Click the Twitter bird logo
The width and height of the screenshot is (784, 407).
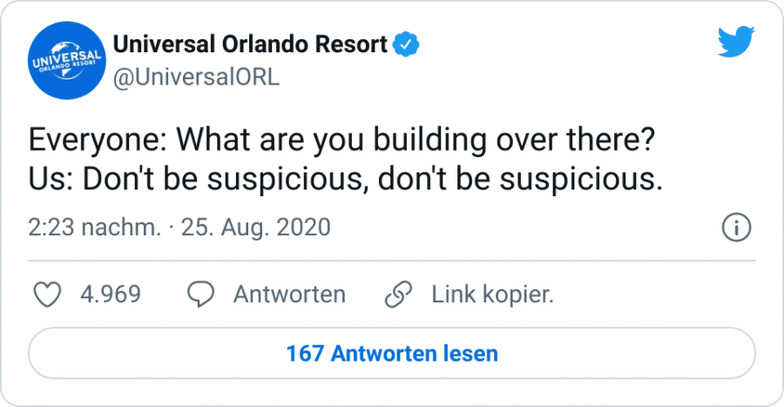click(736, 43)
